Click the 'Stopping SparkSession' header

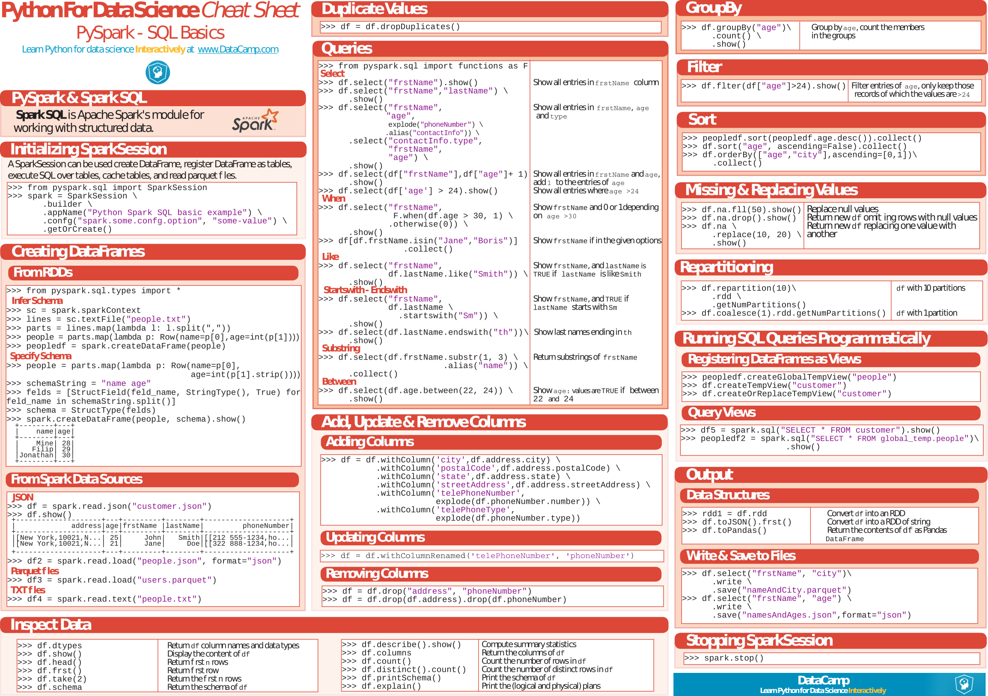[x=830, y=641]
